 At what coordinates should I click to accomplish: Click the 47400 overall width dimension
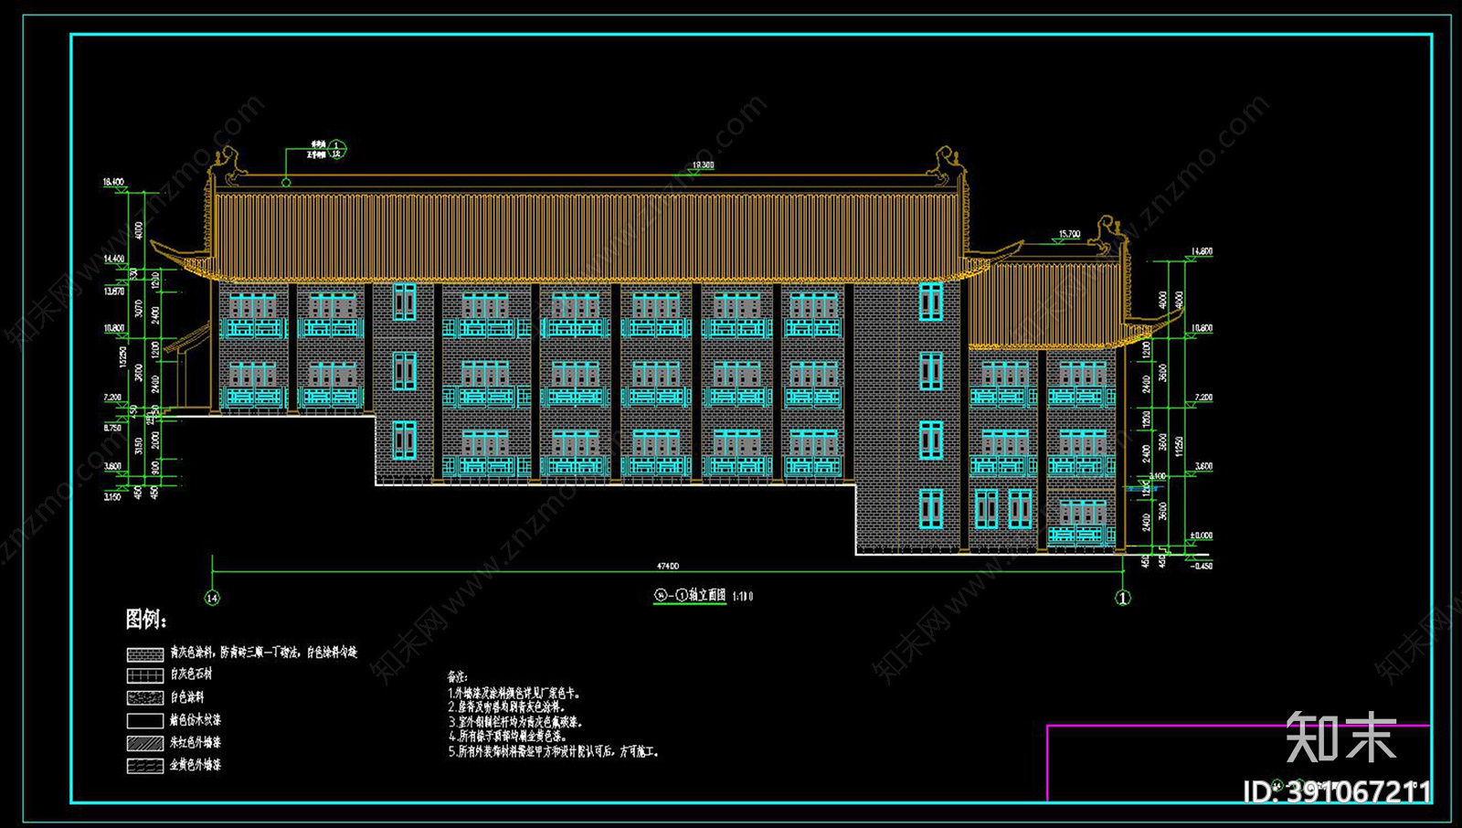pos(668,567)
